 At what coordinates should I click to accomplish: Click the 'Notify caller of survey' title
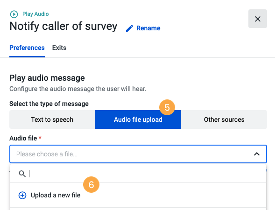63,27
